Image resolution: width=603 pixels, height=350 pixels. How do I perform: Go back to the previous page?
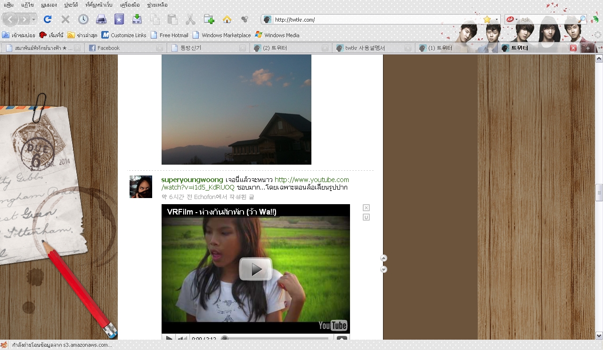(x=10, y=19)
